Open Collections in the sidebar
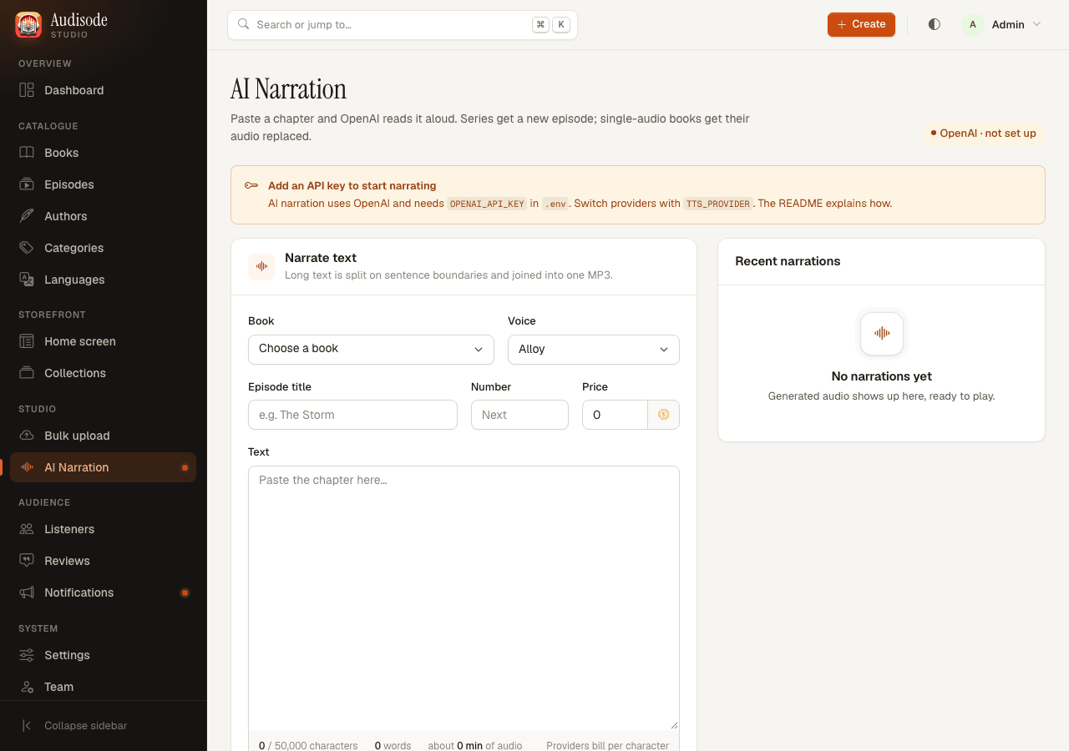This screenshot has height=751, width=1069. [x=104, y=373]
